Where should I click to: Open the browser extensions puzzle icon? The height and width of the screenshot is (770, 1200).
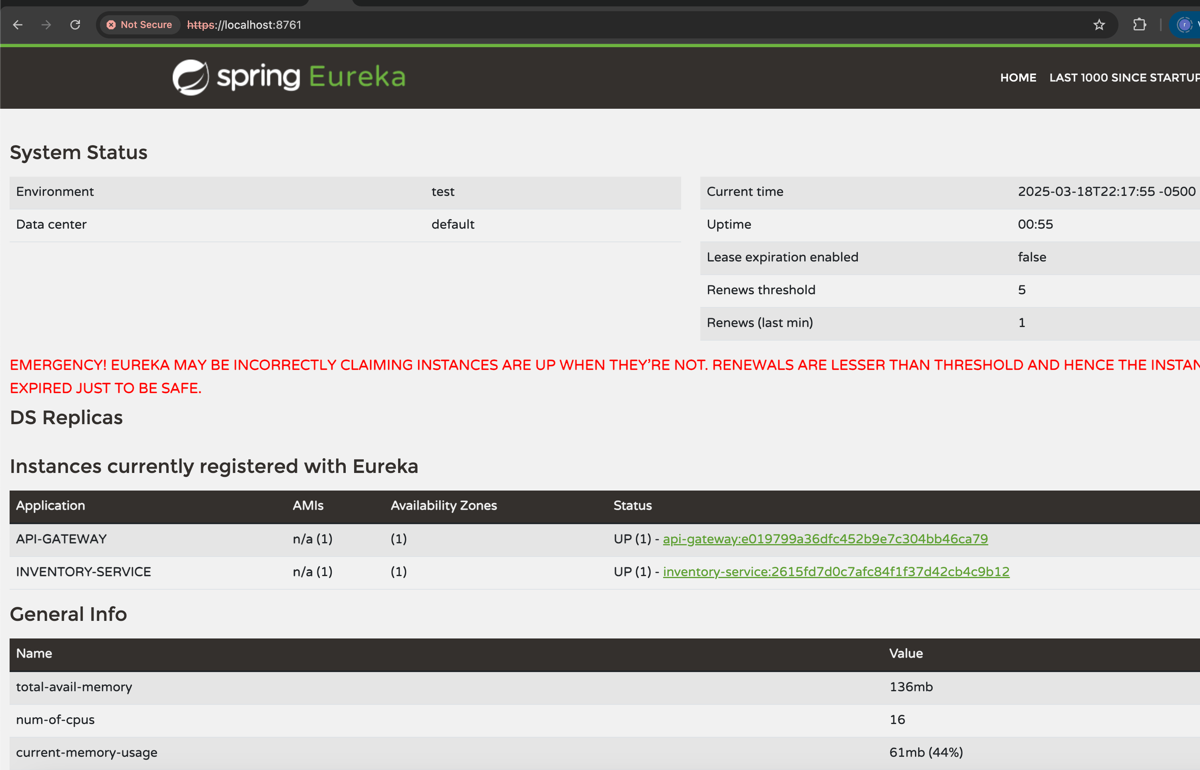[1140, 24]
